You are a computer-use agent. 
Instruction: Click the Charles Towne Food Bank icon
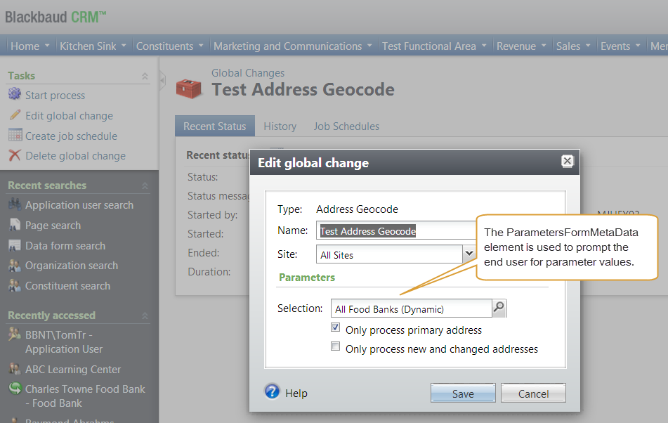click(x=14, y=389)
